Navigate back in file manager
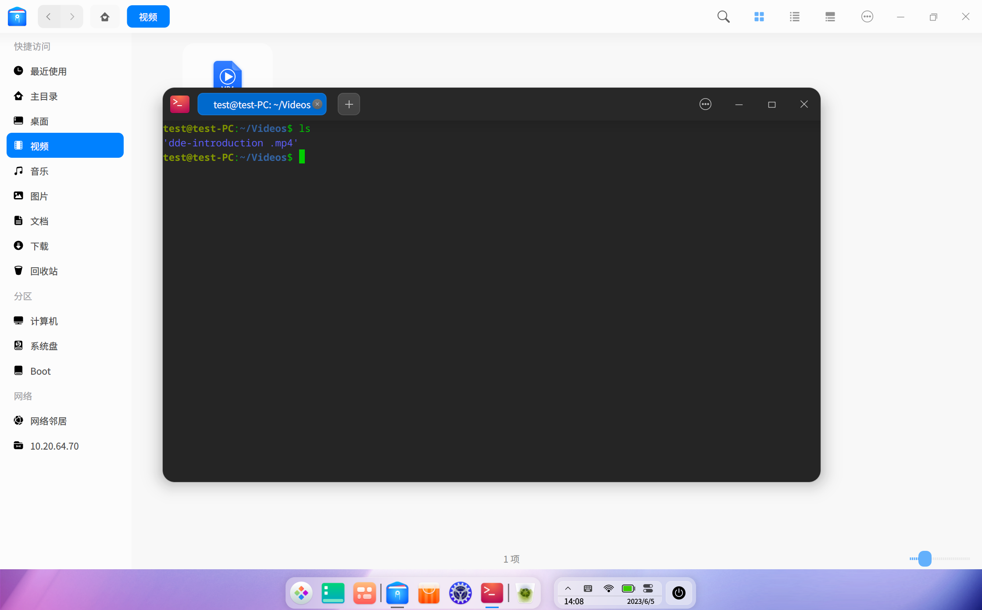 point(49,17)
